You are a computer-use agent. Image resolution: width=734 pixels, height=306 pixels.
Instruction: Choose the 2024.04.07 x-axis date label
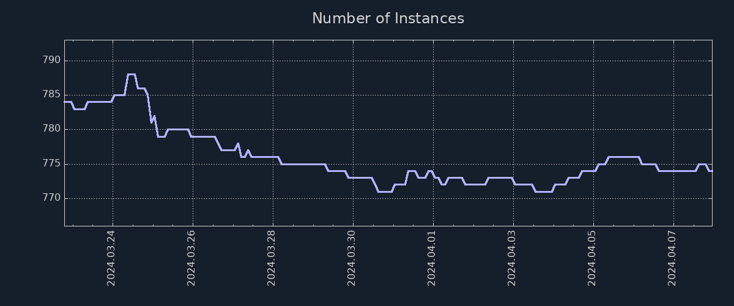(x=672, y=258)
